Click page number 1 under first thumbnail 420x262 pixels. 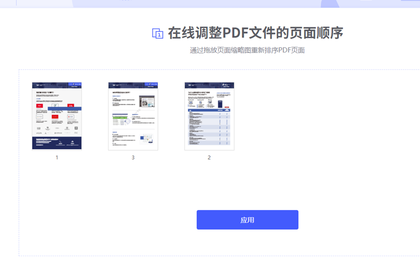pyautogui.click(x=57, y=157)
